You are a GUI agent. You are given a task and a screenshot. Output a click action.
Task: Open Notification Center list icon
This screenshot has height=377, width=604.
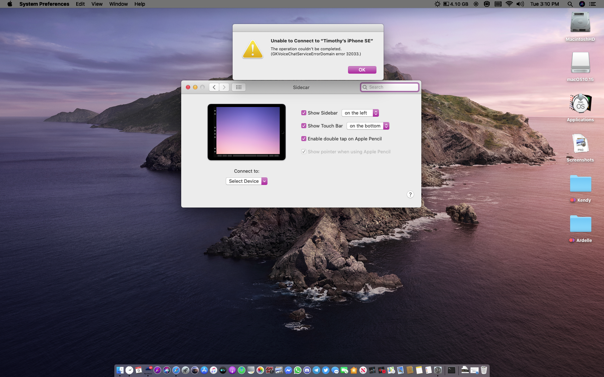point(593,4)
